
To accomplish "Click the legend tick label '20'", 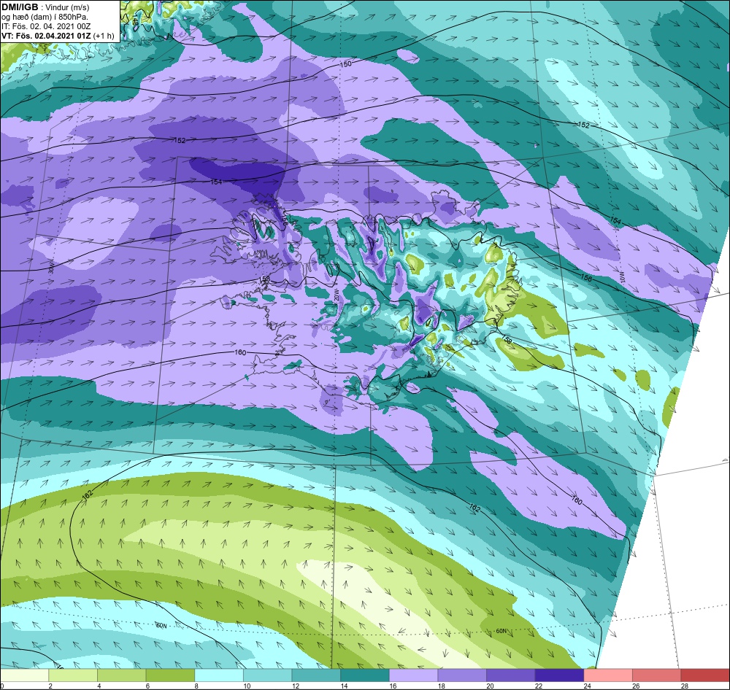I will tap(491, 686).
